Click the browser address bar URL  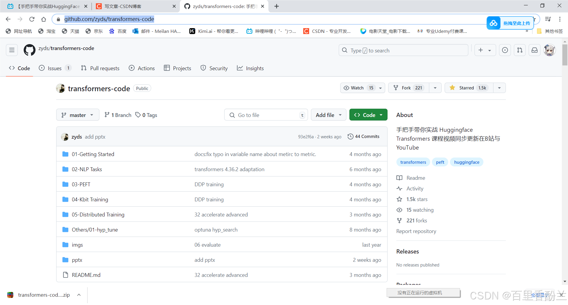(109, 19)
